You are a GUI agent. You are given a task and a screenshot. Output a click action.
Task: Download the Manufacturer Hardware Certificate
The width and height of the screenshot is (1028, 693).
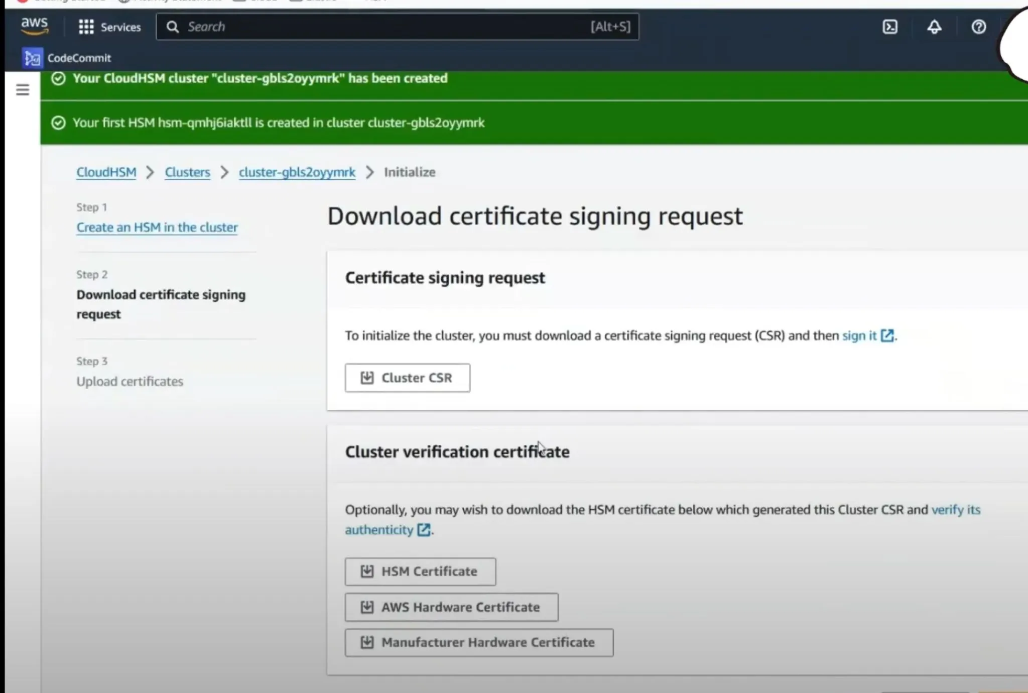478,642
